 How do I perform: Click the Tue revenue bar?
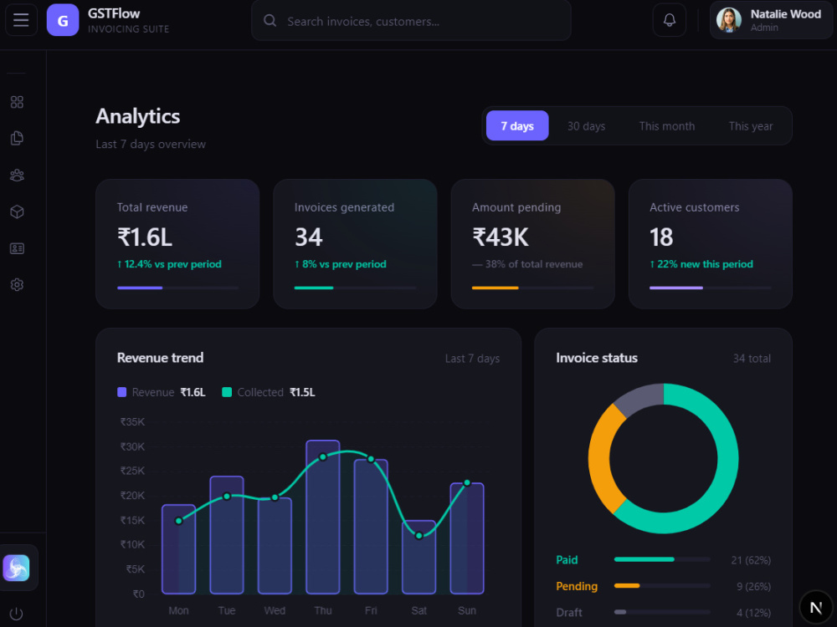pos(227,535)
